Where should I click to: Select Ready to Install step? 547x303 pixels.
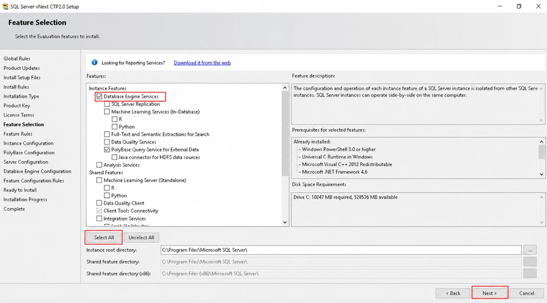tap(20, 190)
